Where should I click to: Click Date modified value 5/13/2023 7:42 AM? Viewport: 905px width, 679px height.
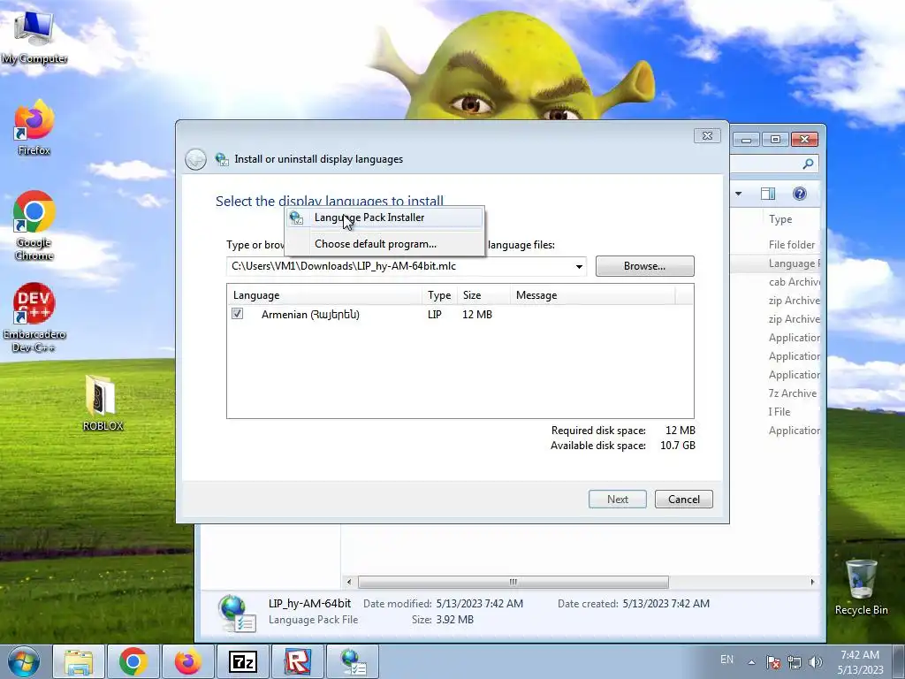coord(480,603)
